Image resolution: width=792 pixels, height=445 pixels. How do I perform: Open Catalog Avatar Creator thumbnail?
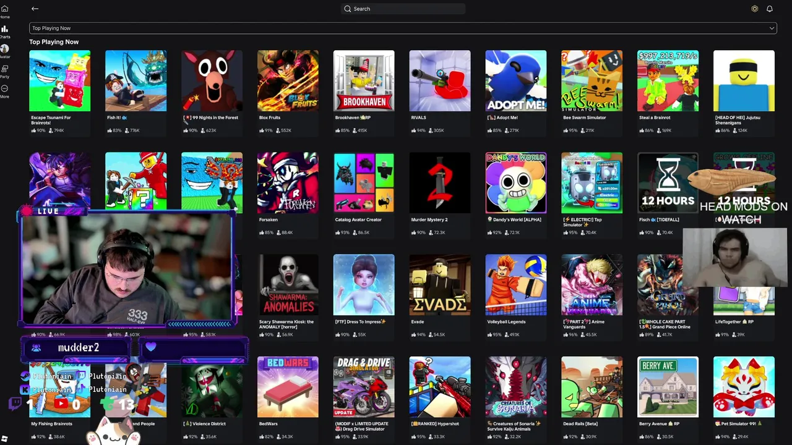point(364,182)
